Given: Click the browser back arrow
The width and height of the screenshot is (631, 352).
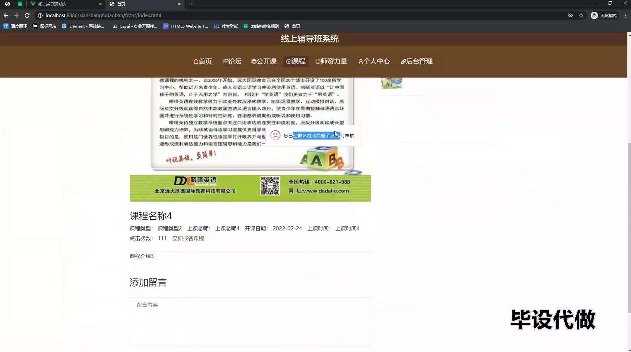Looking at the screenshot, I should (x=6, y=15).
